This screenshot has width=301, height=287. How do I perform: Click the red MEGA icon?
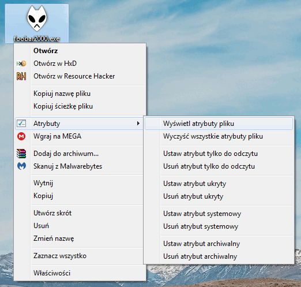pos(21,136)
